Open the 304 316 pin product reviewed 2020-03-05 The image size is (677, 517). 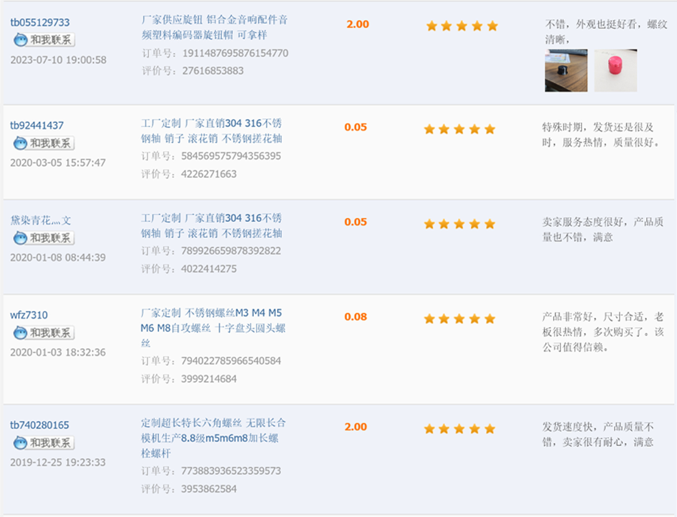point(211,131)
